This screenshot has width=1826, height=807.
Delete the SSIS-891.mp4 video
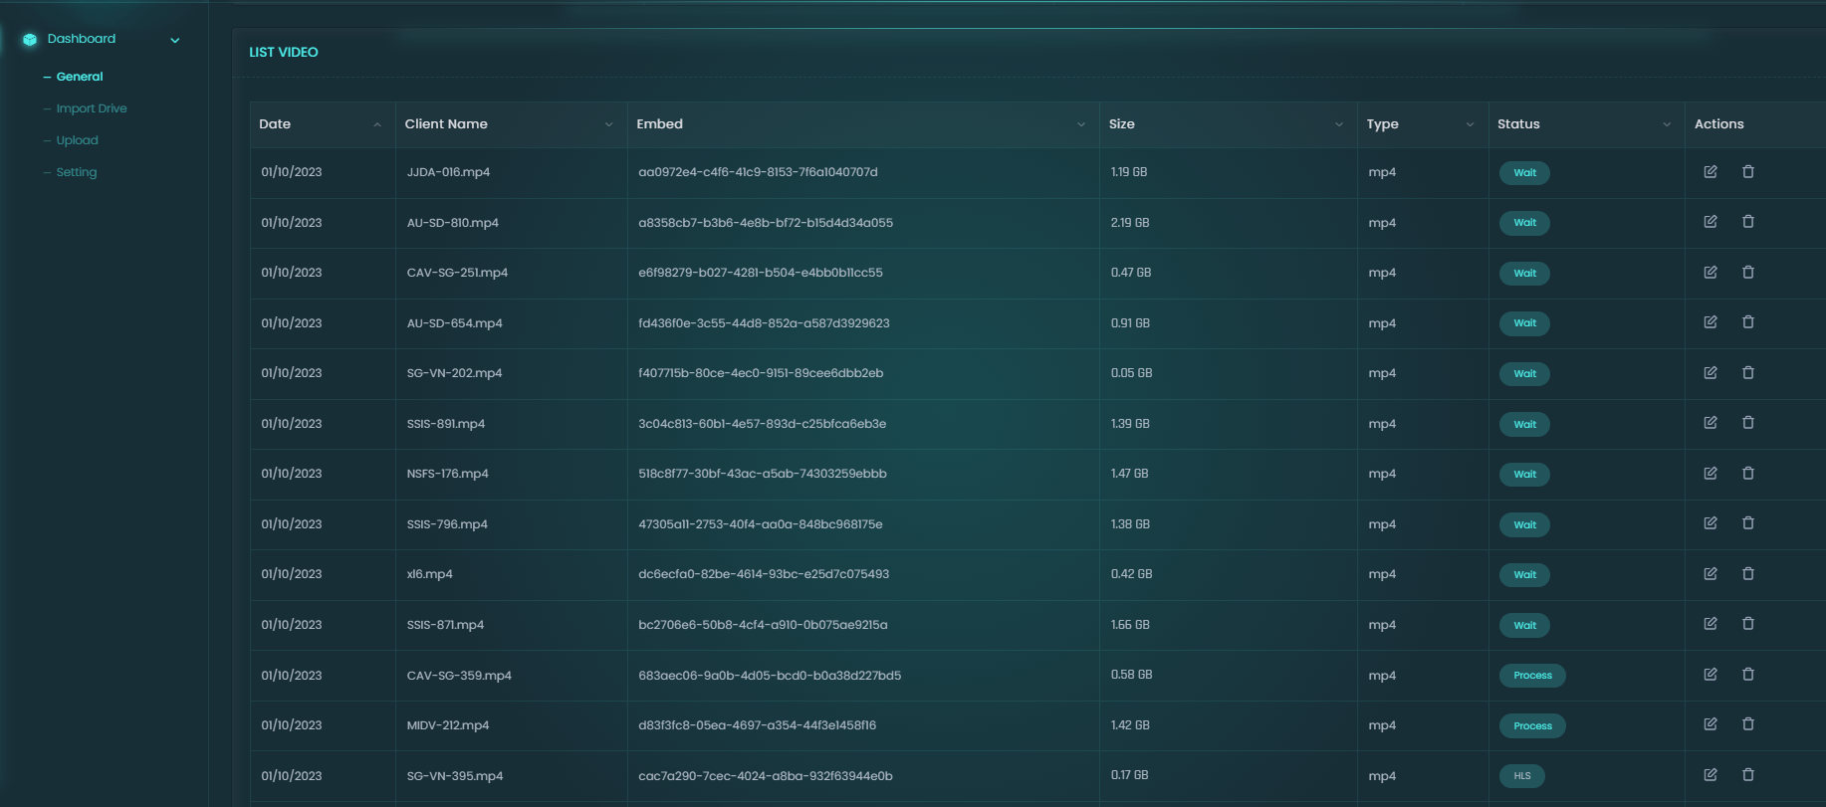pos(1748,423)
